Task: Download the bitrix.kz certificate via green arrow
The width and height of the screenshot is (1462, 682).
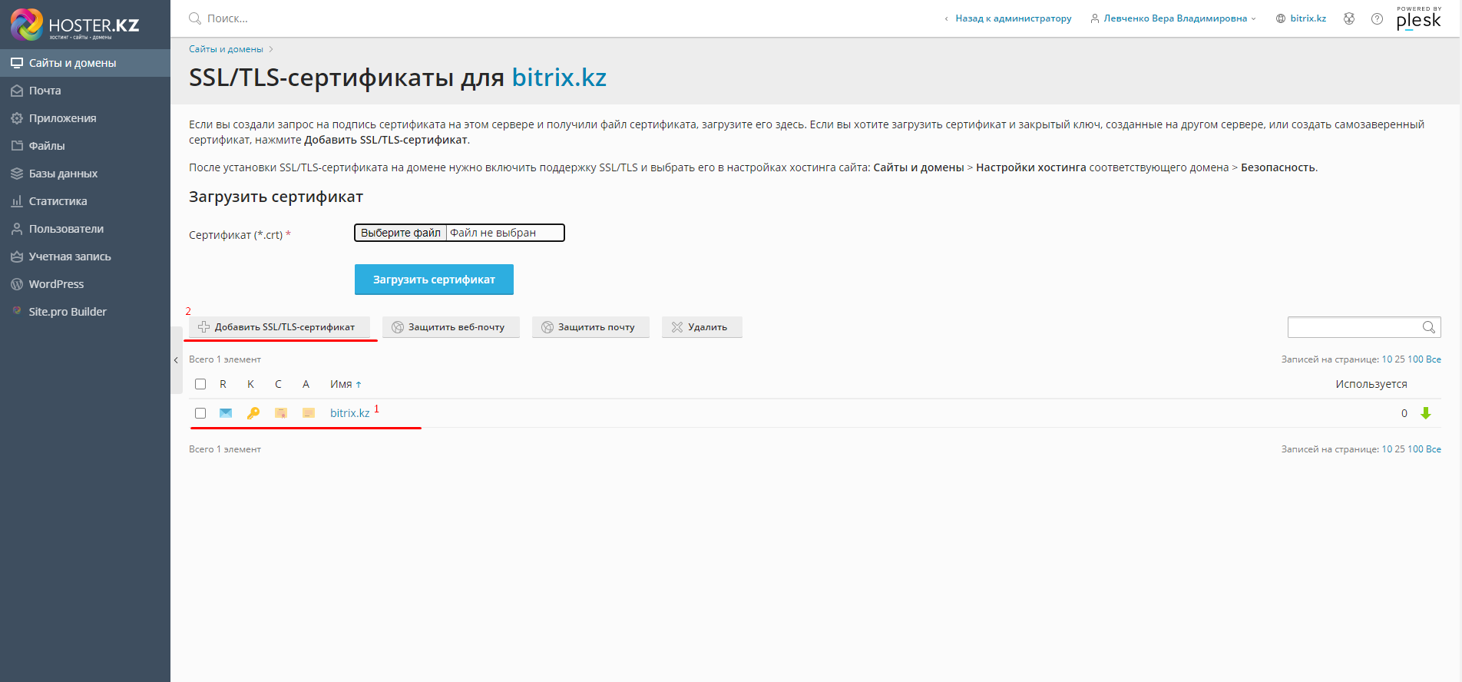Action: pyautogui.click(x=1426, y=413)
